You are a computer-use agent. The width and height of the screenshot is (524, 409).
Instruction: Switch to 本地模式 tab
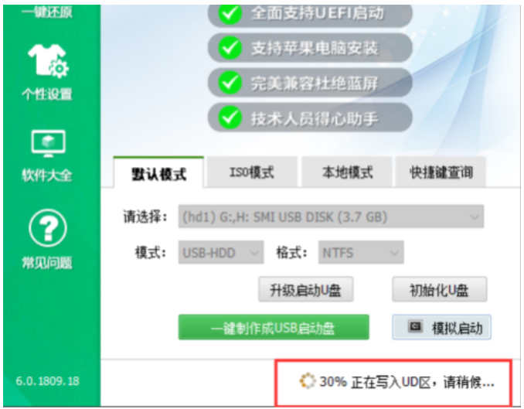click(x=347, y=172)
